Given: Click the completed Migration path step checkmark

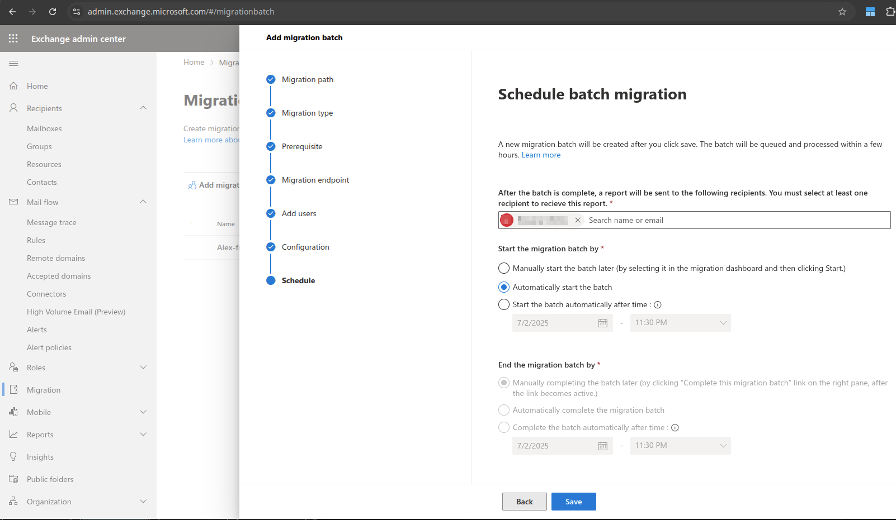Looking at the screenshot, I should tap(271, 79).
